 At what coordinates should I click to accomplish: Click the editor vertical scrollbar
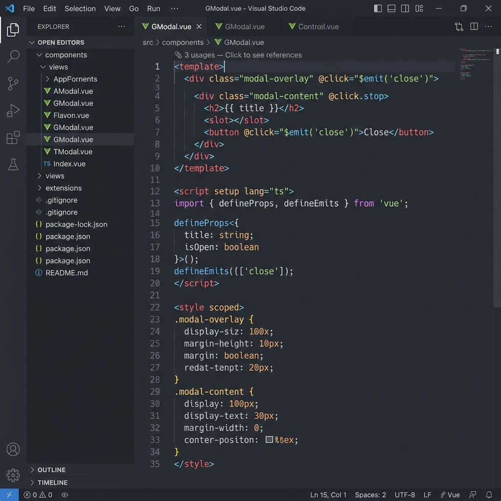click(497, 177)
